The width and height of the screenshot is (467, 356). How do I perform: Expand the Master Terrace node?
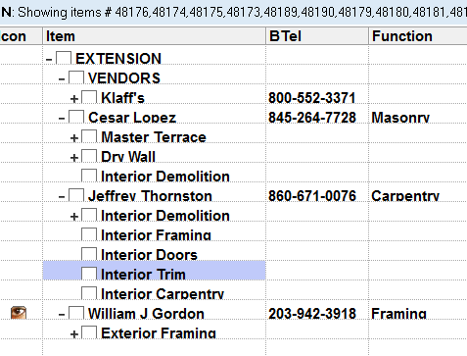point(74,138)
